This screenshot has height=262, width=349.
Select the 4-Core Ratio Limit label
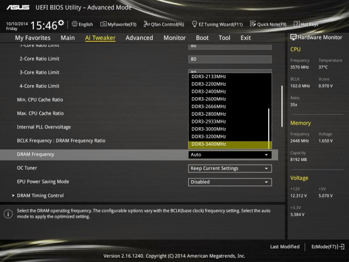pos(39,86)
